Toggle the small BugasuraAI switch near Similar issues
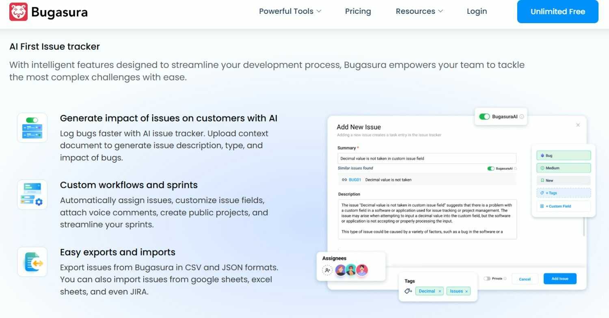 coord(491,169)
